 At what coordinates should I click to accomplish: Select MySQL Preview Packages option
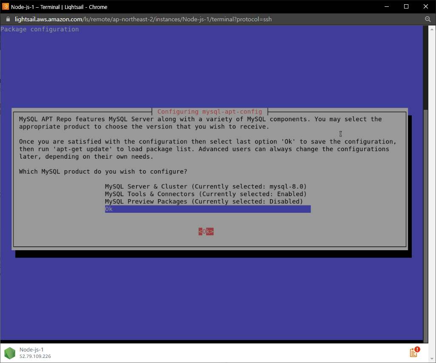(x=204, y=202)
